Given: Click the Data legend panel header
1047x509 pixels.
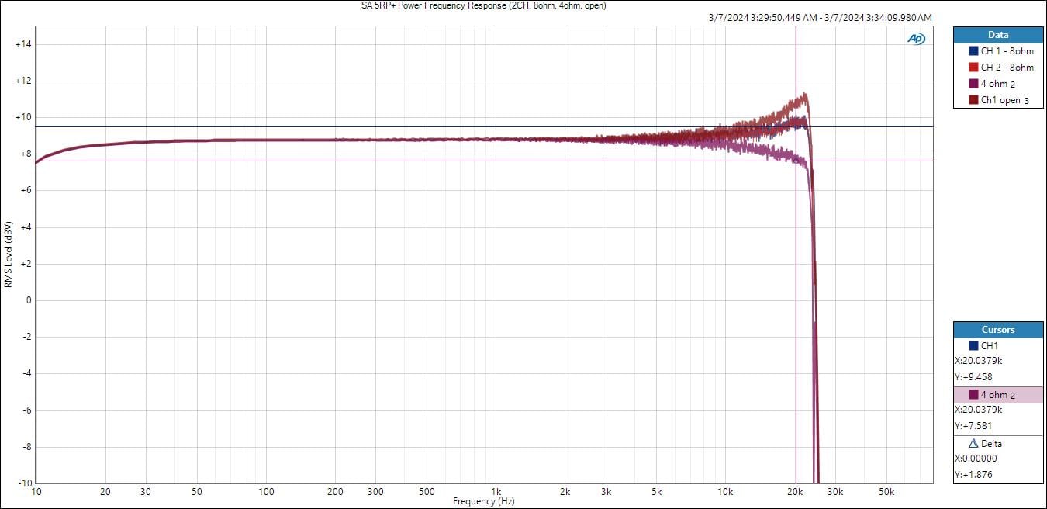Looking at the screenshot, I should (998, 35).
